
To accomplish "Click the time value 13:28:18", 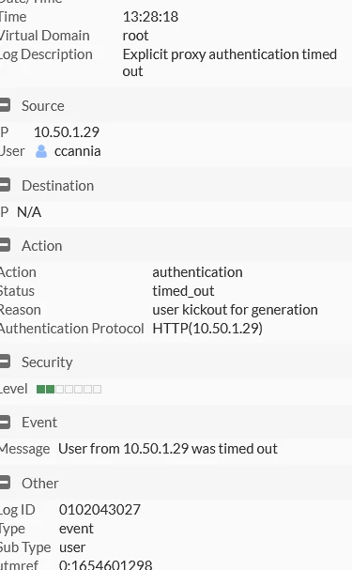I will [x=150, y=17].
